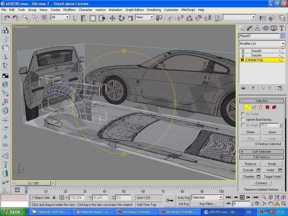Toggle the top Smooth modifier lightbulb

(x=243, y=51)
